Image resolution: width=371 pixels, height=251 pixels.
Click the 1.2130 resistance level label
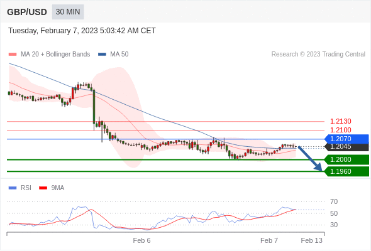[341, 121]
